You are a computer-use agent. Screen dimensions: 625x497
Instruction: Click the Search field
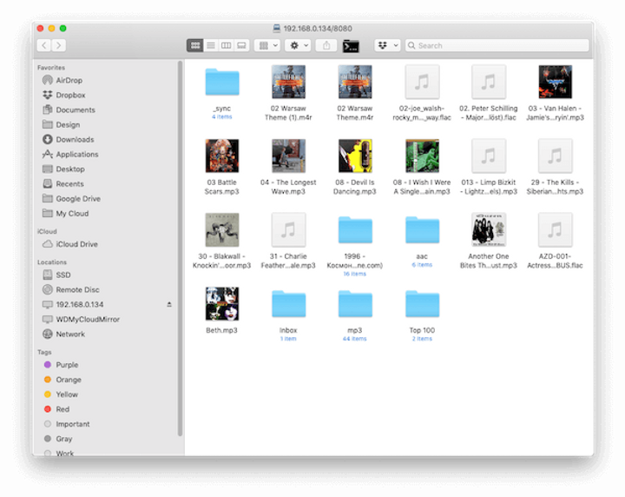(x=497, y=45)
